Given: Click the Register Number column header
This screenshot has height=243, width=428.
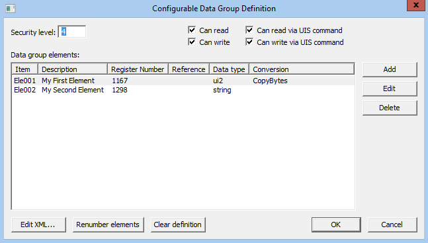Looking at the screenshot, I should [x=138, y=69].
